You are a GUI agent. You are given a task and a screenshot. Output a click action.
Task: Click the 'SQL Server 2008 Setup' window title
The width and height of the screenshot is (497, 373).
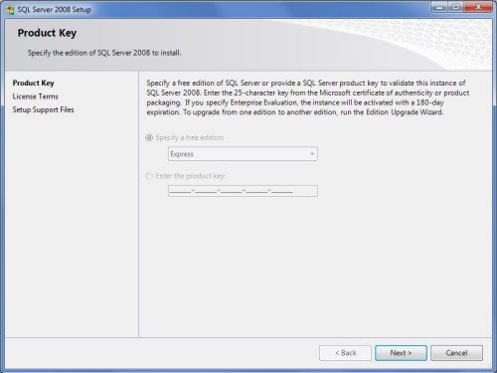click(x=54, y=10)
